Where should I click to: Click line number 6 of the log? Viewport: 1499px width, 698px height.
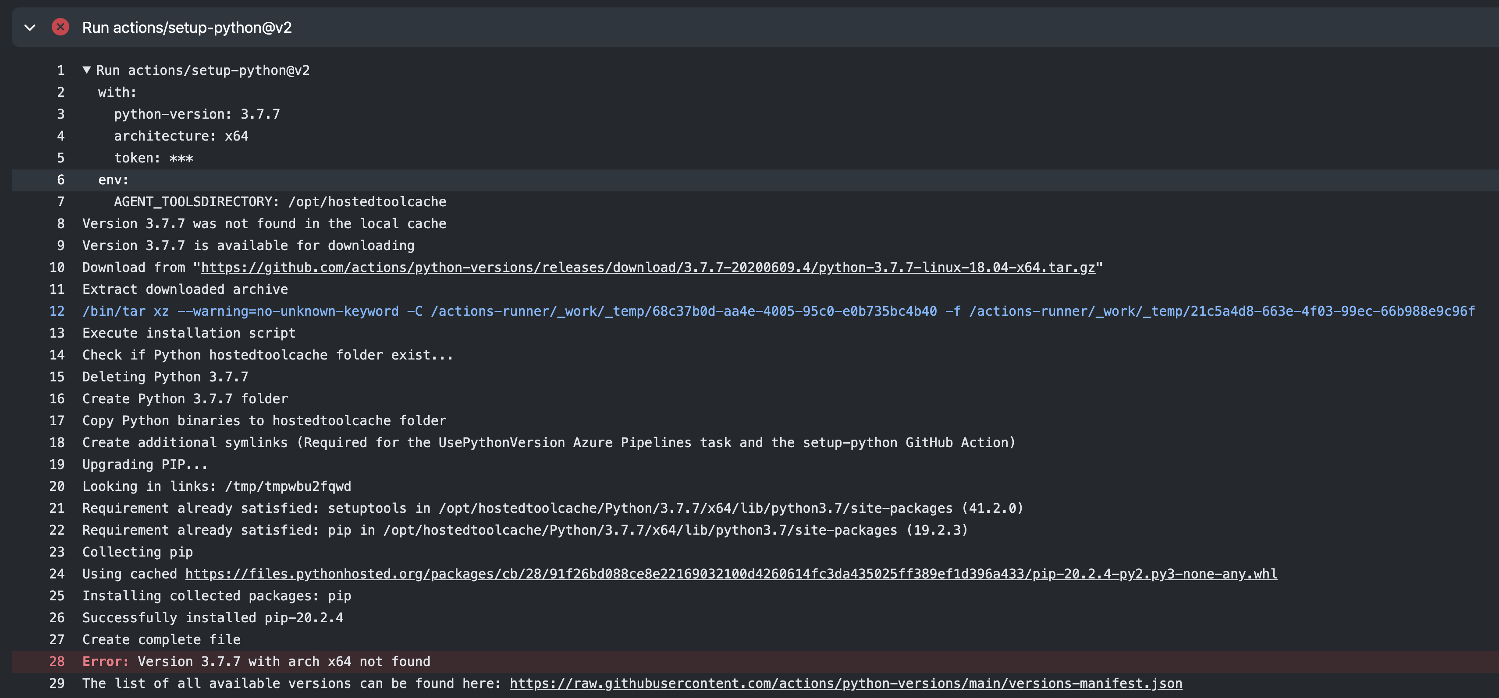tap(60, 180)
